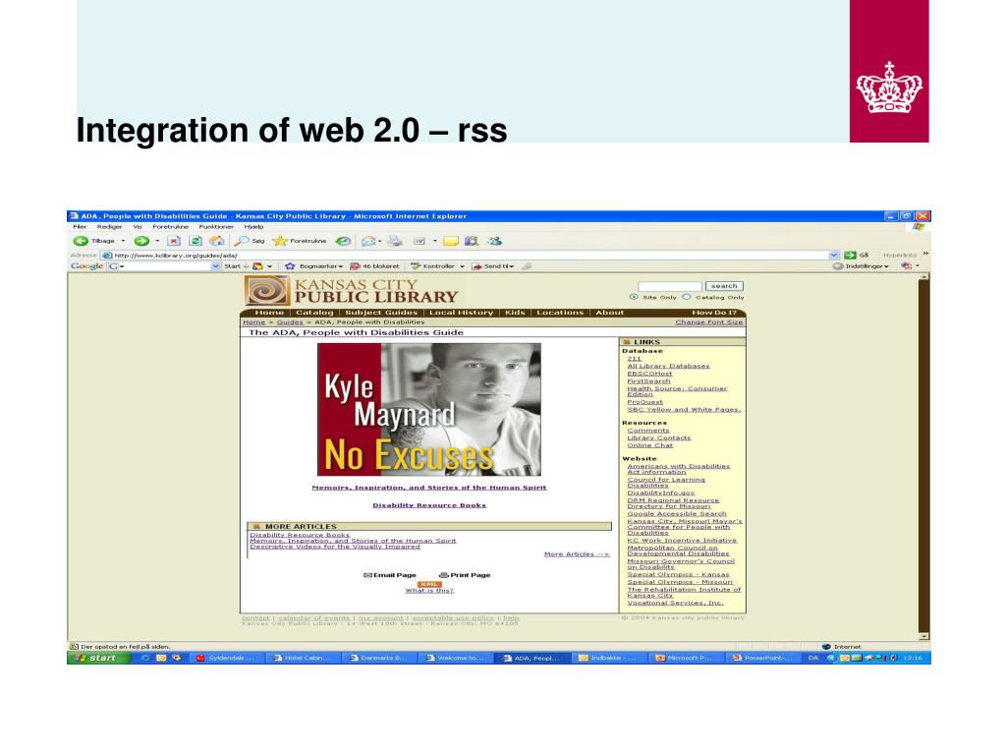Go to the Catalog tab on library site
The image size is (1006, 755).
pos(314,313)
